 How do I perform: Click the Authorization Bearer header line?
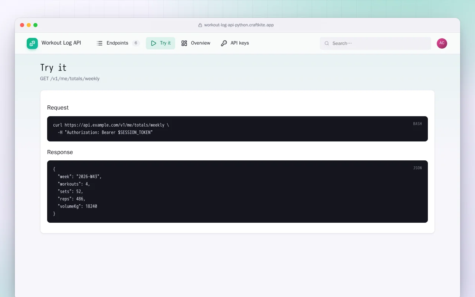click(x=105, y=133)
